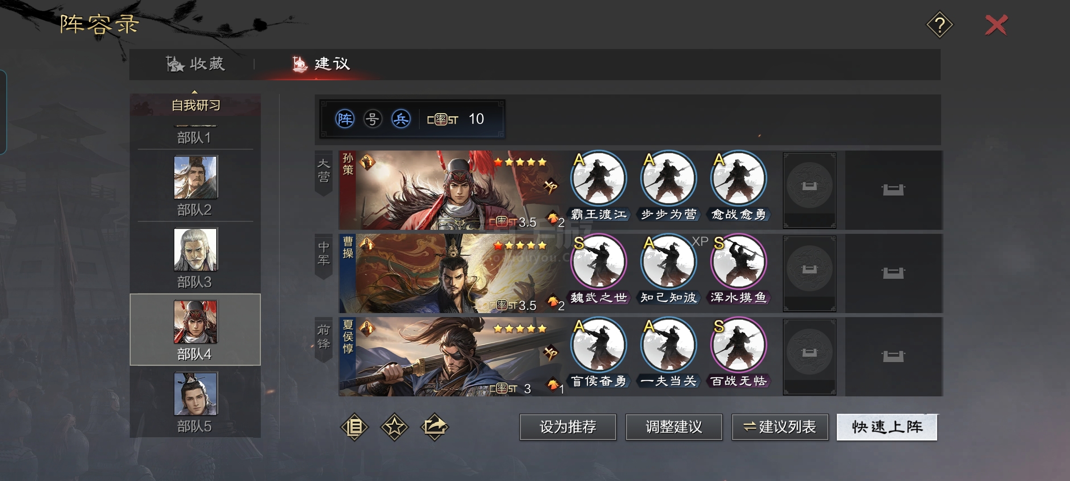
Task: Toggle the 阵 formation circle icon
Action: coord(345,119)
